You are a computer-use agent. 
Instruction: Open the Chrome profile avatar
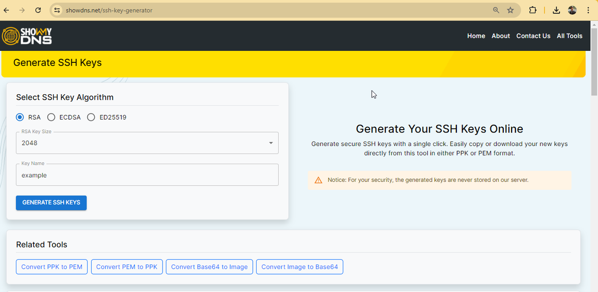coord(572,10)
